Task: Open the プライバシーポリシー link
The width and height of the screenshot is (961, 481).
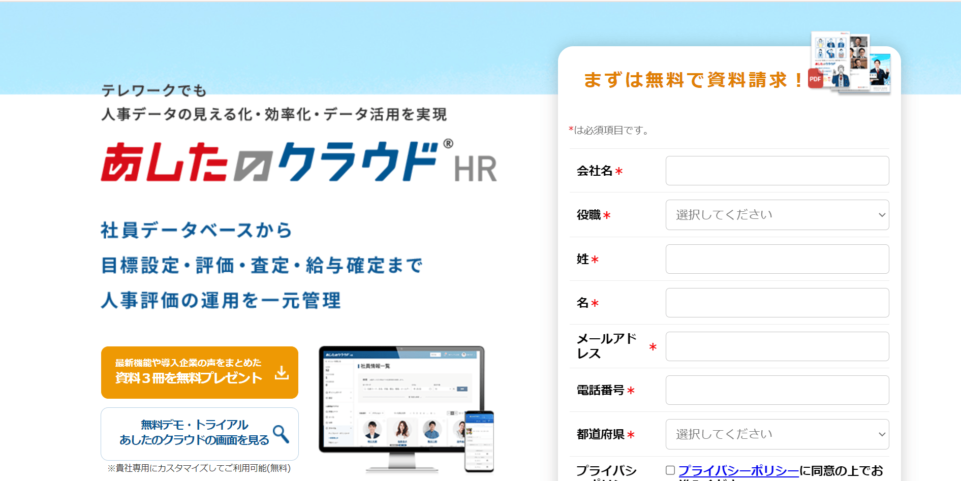Action: click(738, 471)
